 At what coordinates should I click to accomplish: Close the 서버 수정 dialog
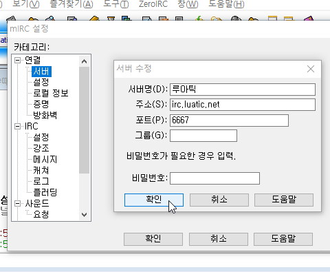click(311, 69)
